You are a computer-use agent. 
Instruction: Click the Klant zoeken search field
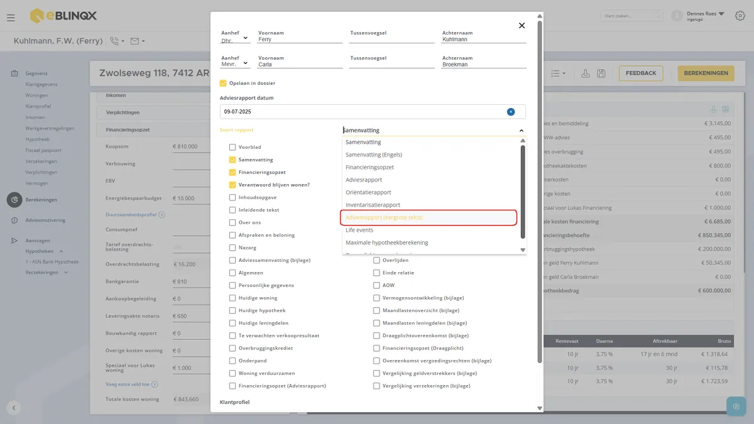[631, 16]
